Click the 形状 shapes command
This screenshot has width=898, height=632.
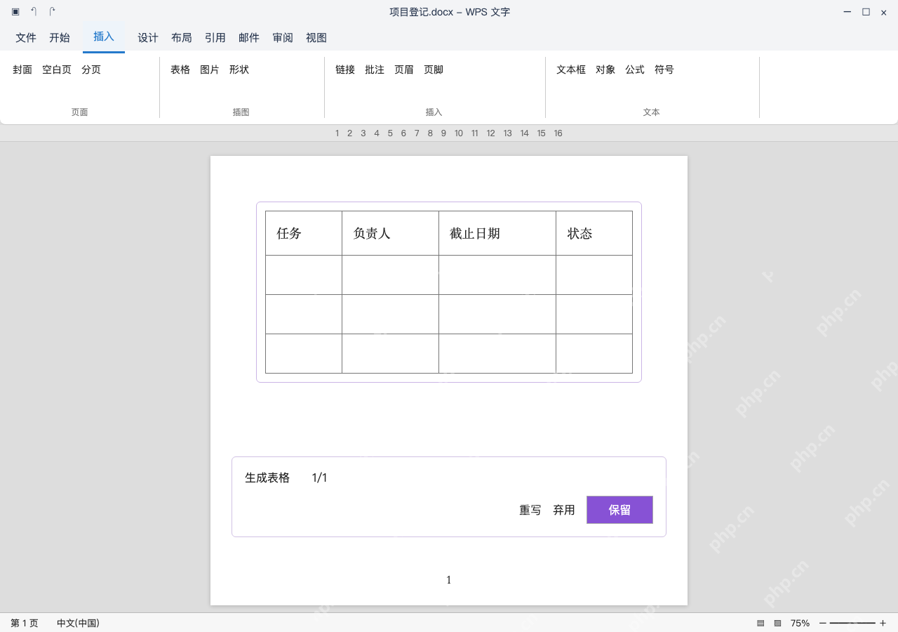[x=239, y=70]
